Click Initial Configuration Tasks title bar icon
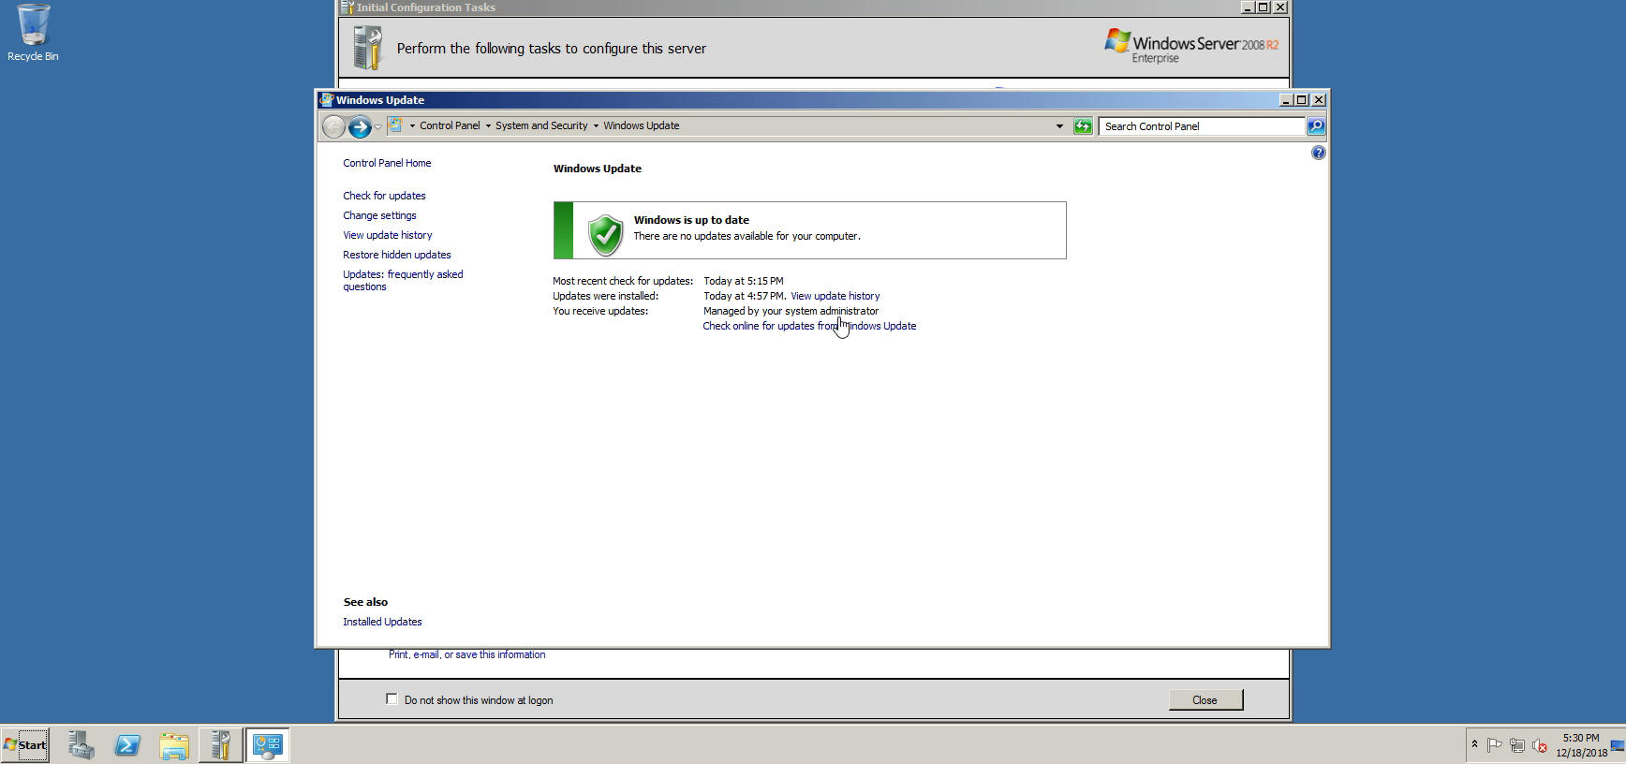This screenshot has width=1626, height=764. pos(347,7)
